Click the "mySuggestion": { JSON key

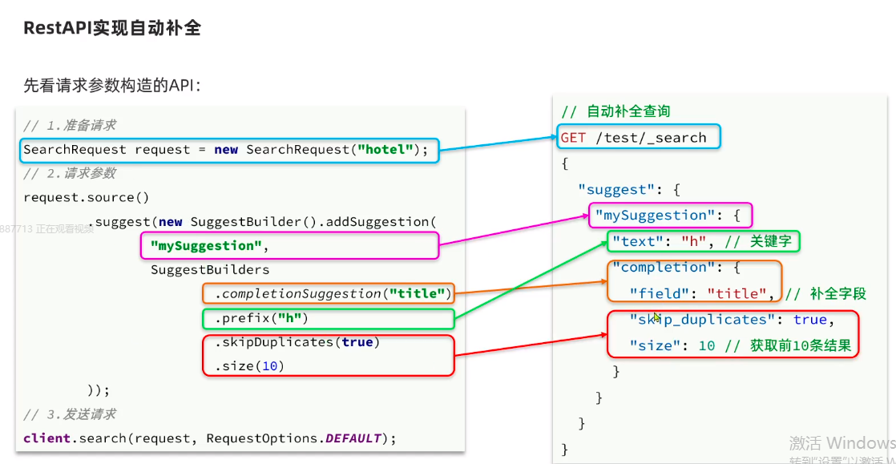[x=668, y=216]
